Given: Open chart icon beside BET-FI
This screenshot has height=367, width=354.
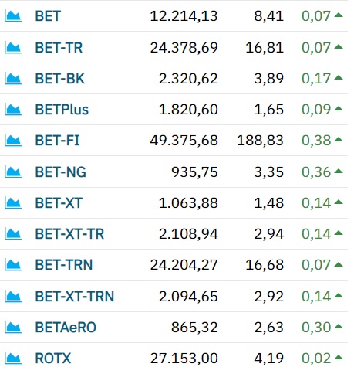Looking at the screenshot, I should click(13, 141).
